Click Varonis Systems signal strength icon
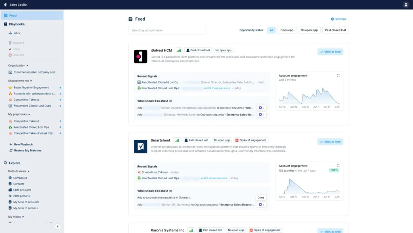 coord(191,230)
